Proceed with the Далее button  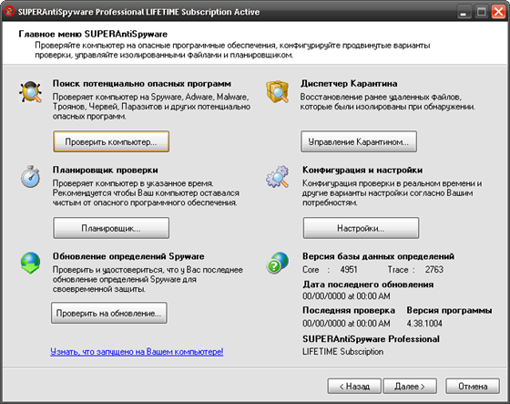(410, 386)
